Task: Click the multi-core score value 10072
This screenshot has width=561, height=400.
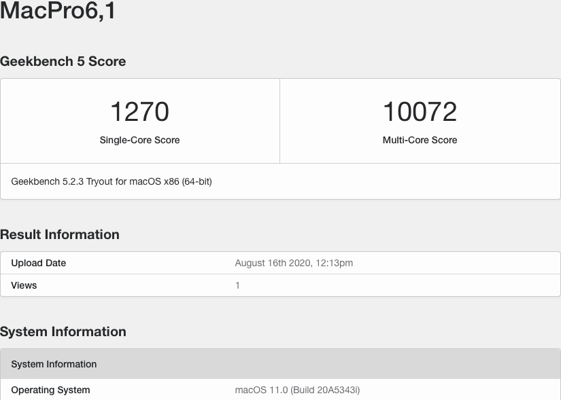Action: [420, 111]
